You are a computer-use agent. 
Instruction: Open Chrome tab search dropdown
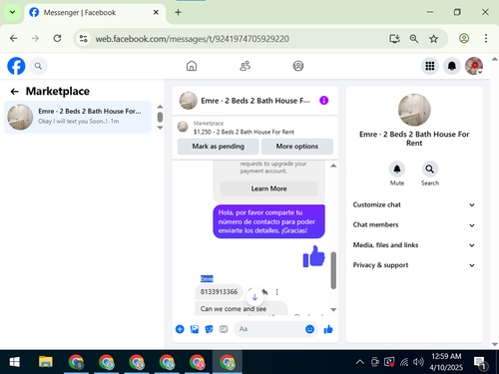[12, 12]
